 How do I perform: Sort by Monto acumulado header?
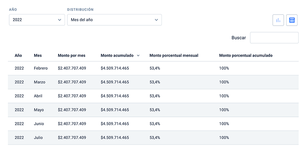coord(117,56)
